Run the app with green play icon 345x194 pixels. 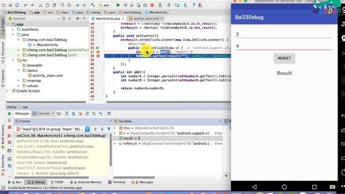(x=118, y=5)
